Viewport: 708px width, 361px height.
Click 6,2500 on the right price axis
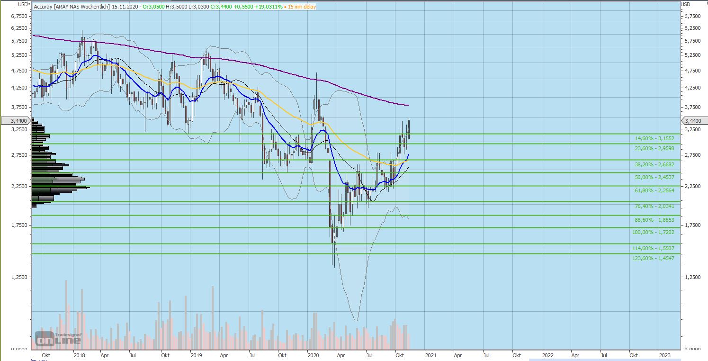pyautogui.click(x=692, y=28)
